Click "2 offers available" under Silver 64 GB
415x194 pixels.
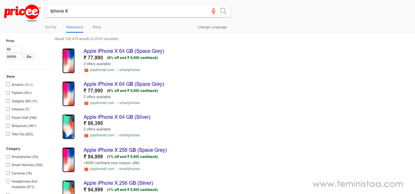[97, 130]
